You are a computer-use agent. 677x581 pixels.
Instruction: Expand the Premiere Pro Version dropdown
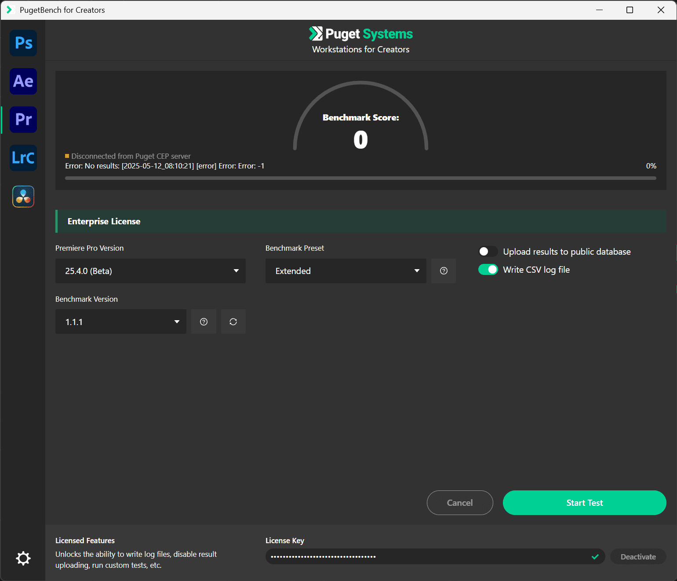(x=150, y=271)
